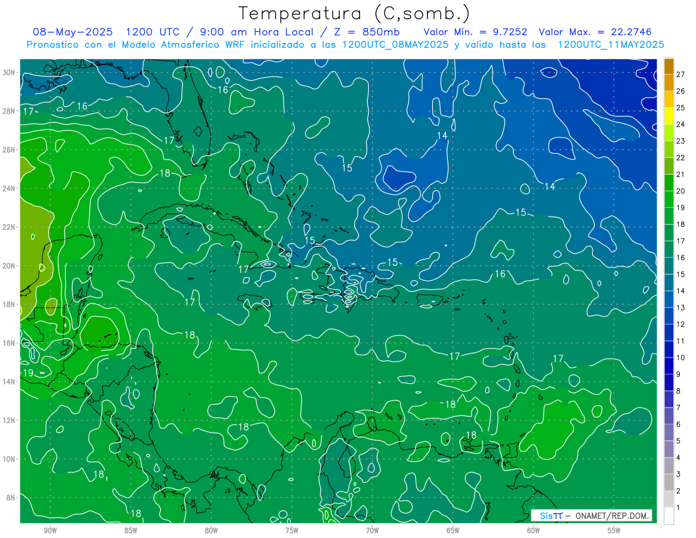Screen dimensions: 696x538
Task: Click the '22' value on the color scale
Action: (x=680, y=157)
